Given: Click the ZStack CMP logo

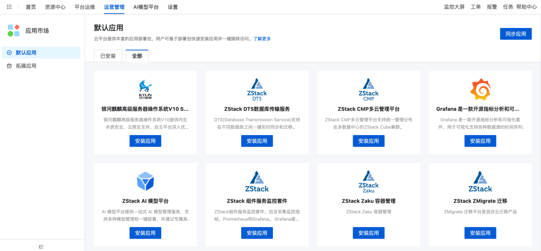Looking at the screenshot, I should click(x=369, y=89).
